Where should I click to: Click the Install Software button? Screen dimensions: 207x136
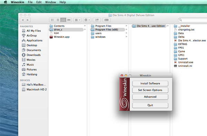(x=150, y=83)
